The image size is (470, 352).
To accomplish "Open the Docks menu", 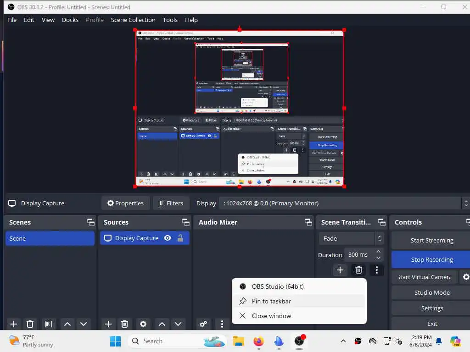I will click(70, 20).
